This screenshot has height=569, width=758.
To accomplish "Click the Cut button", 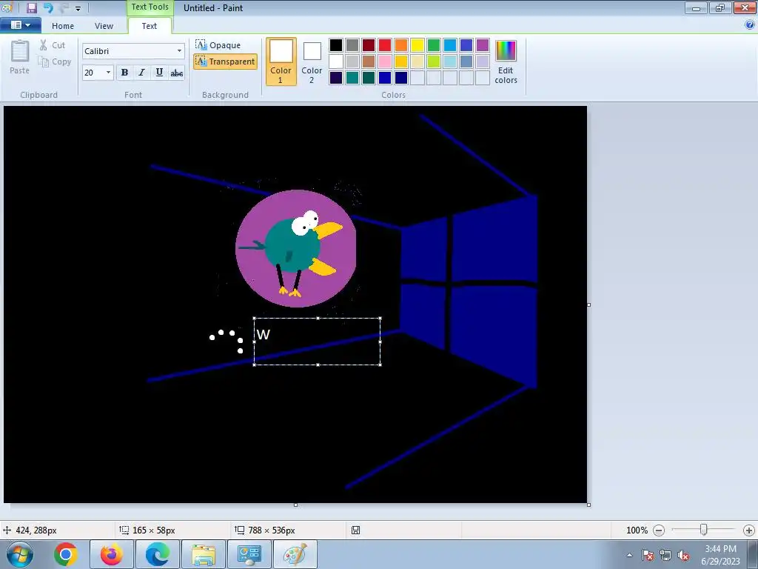I will (x=53, y=45).
